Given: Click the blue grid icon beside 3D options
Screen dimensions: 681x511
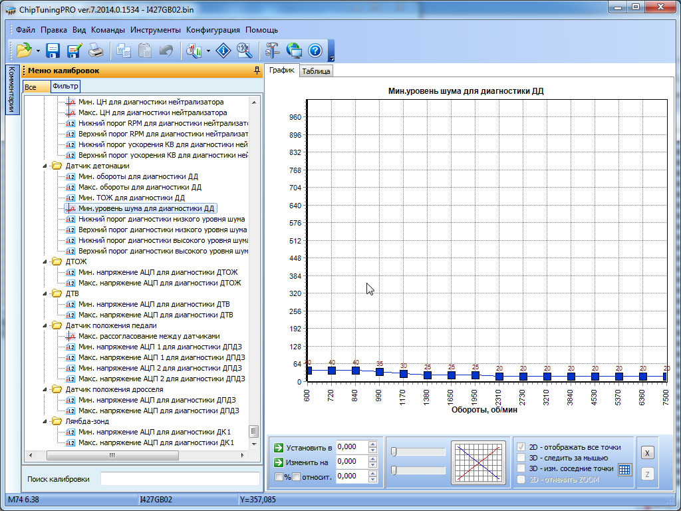Looking at the screenshot, I should pos(624,469).
